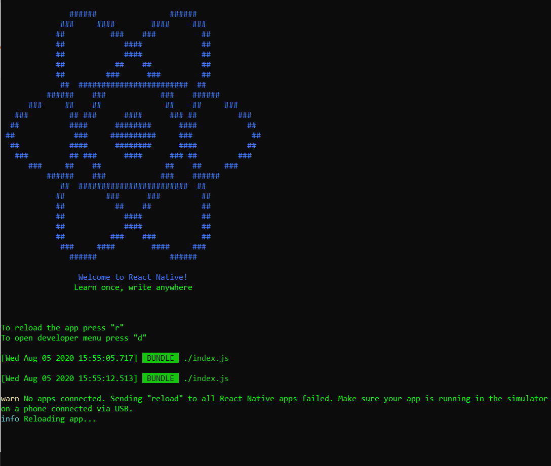Click './index.js' on the 15:55:12 line
Image resolution: width=551 pixels, height=466 pixels.
206,378
